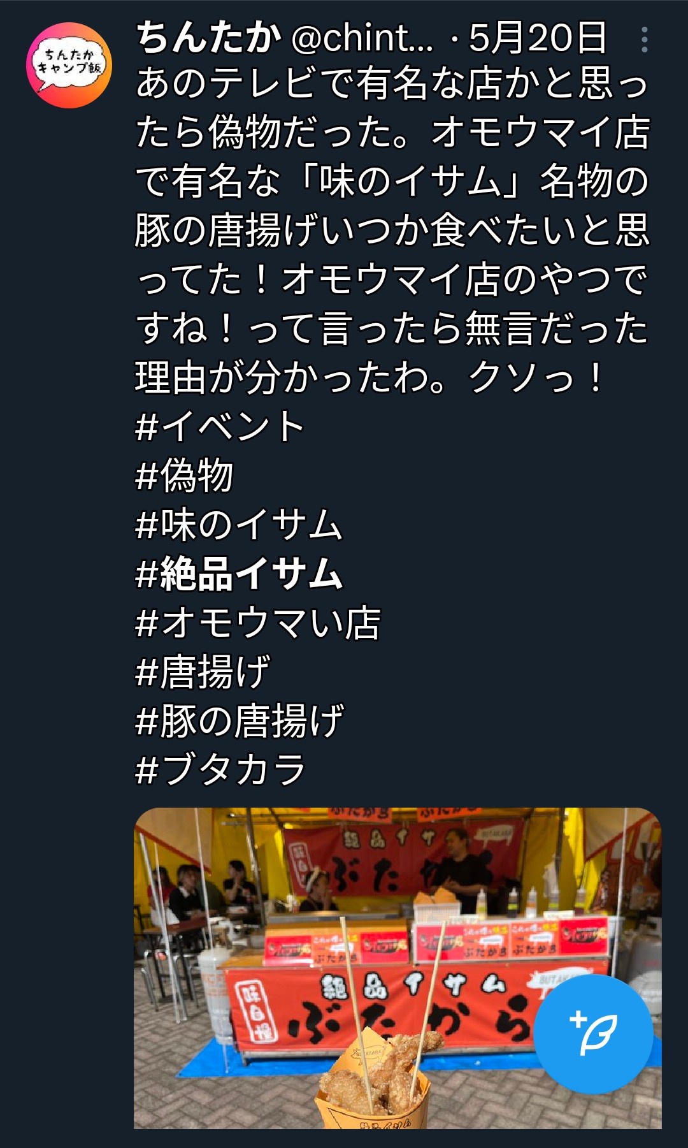Tap the tweet line ending クソっ!
688x1148 pixels.
369,377
